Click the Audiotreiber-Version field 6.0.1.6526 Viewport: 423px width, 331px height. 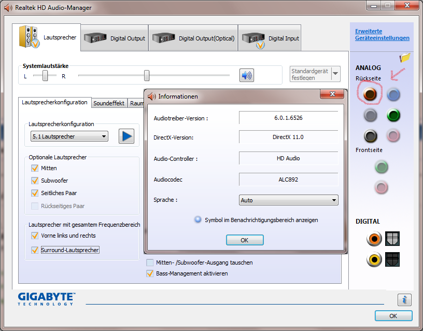(288, 118)
